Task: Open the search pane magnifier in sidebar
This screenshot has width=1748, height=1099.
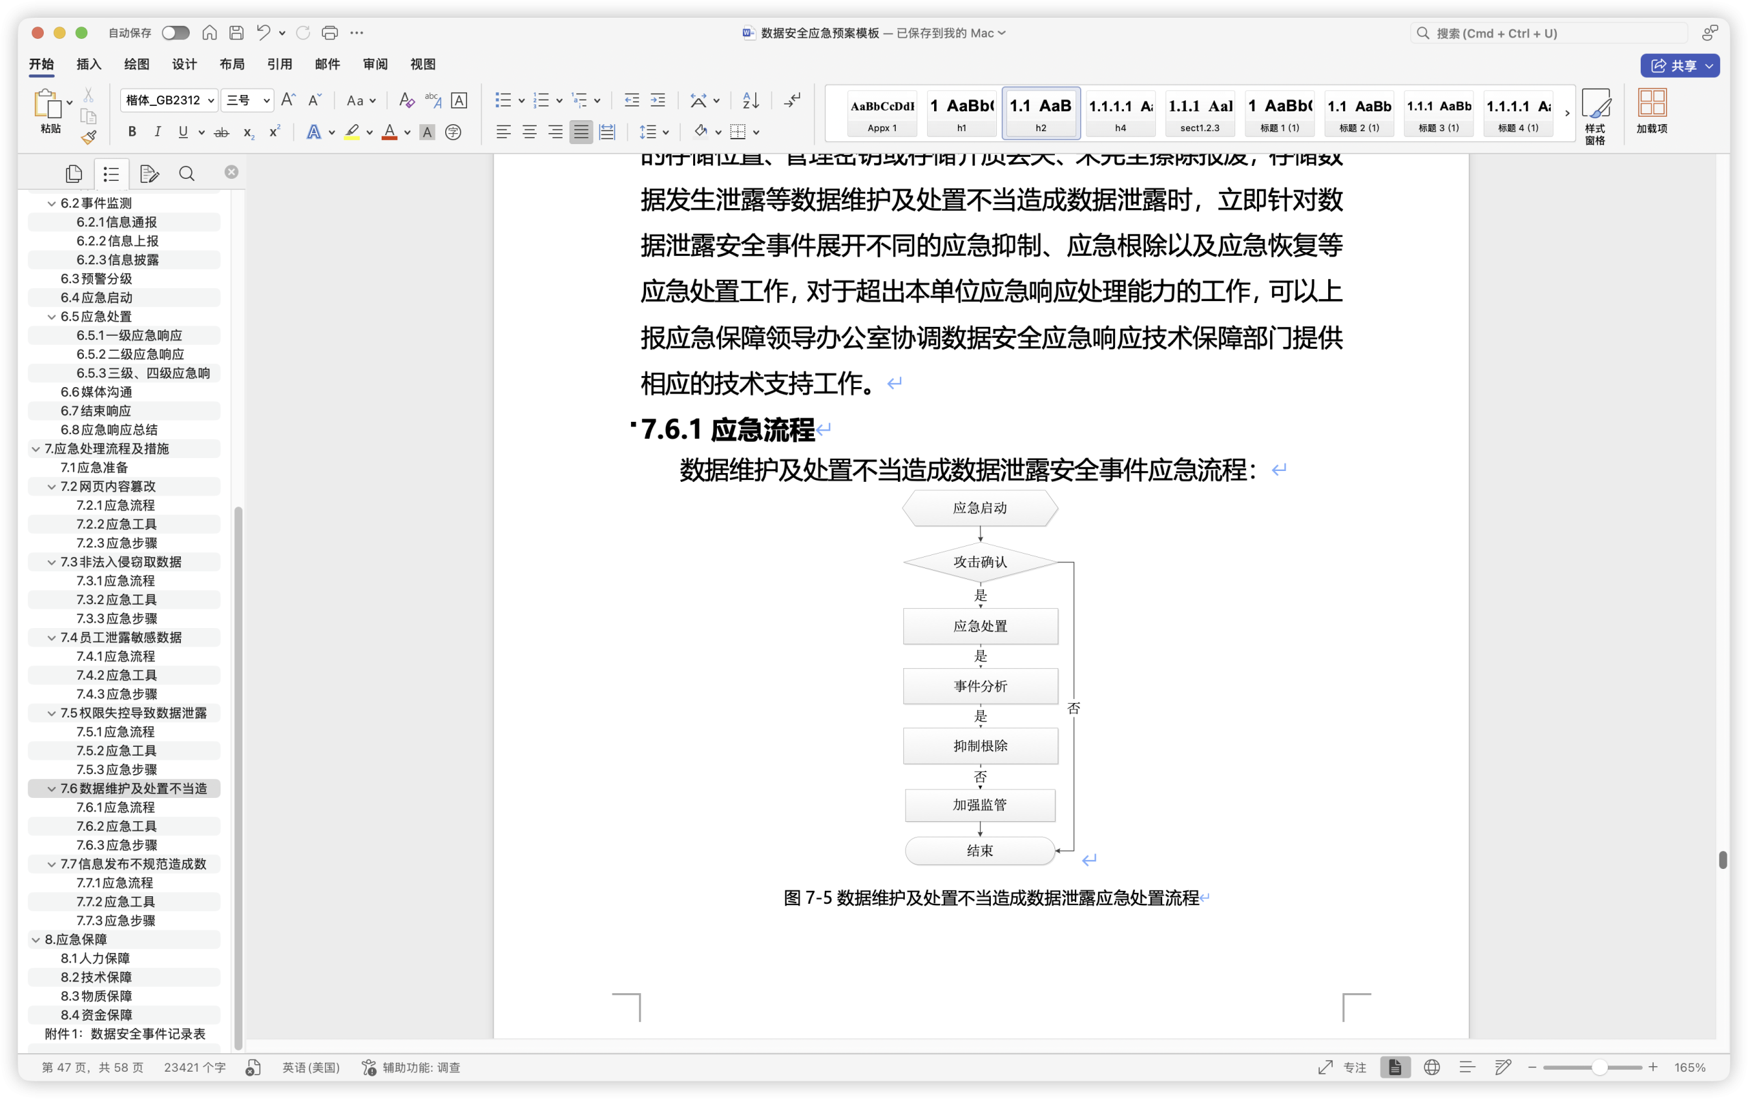Action: coord(186,173)
